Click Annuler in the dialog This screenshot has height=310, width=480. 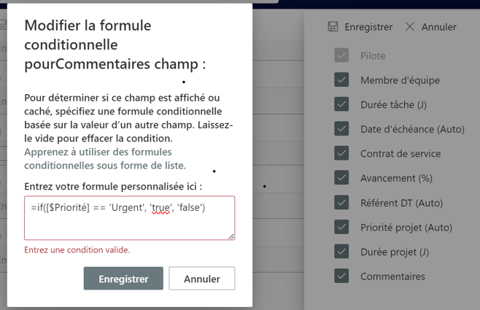click(202, 279)
